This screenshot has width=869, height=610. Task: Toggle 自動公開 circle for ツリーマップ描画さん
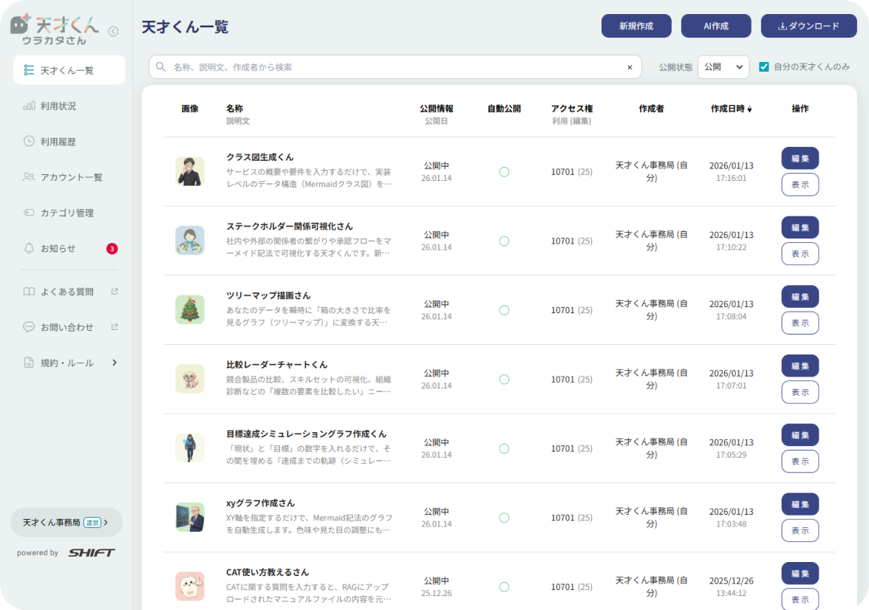[504, 310]
